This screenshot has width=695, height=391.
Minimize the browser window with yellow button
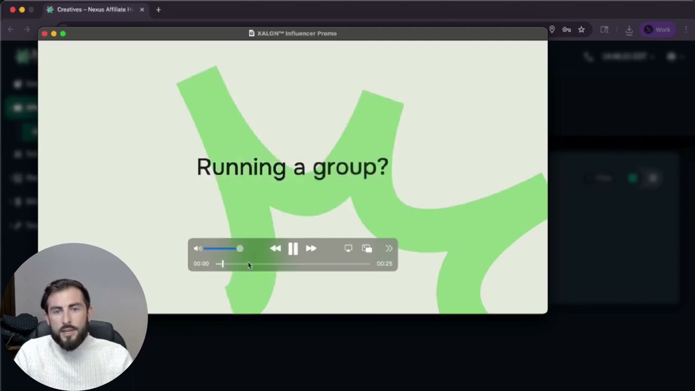[22, 10]
